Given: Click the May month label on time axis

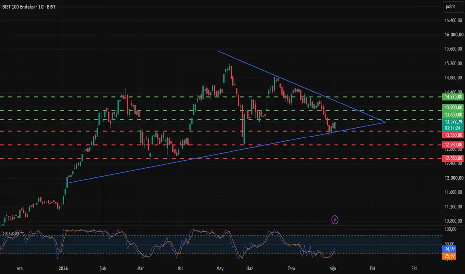Looking at the screenshot, I should (220, 269).
